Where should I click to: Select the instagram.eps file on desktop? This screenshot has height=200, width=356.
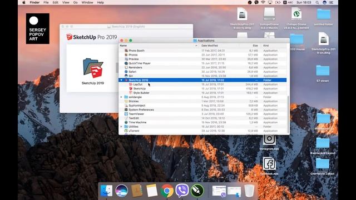(269, 142)
